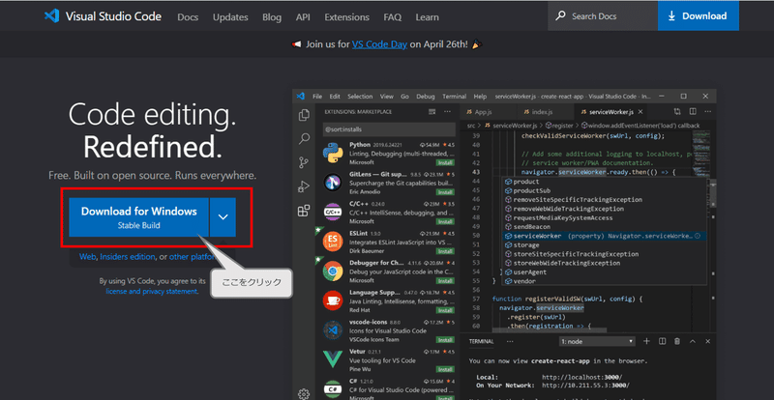The width and height of the screenshot is (774, 400).
Task: Click the C/C++ extension icon
Action: click(x=333, y=213)
